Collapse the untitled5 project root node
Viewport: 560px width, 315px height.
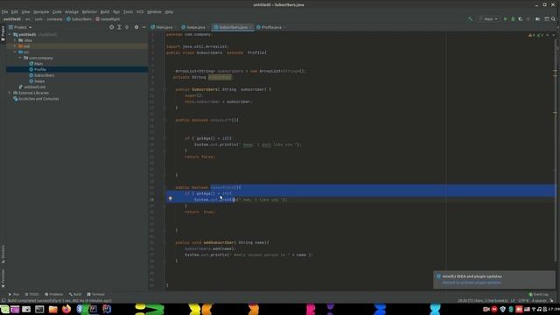[x=10, y=35]
